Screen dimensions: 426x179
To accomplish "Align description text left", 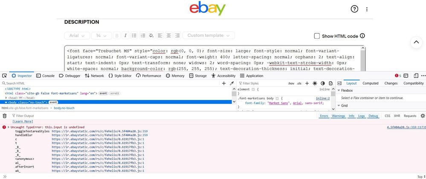I will [x=160, y=35].
